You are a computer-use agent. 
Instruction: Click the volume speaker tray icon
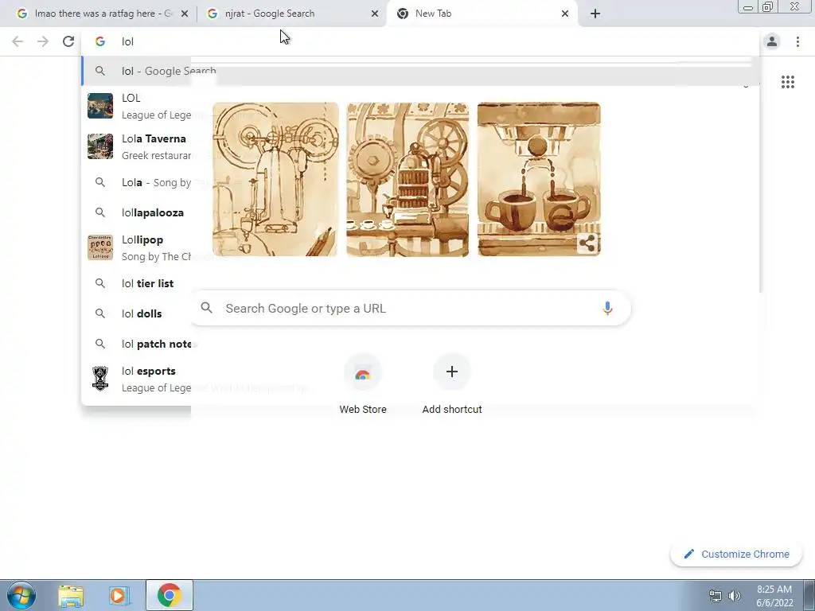click(x=735, y=596)
